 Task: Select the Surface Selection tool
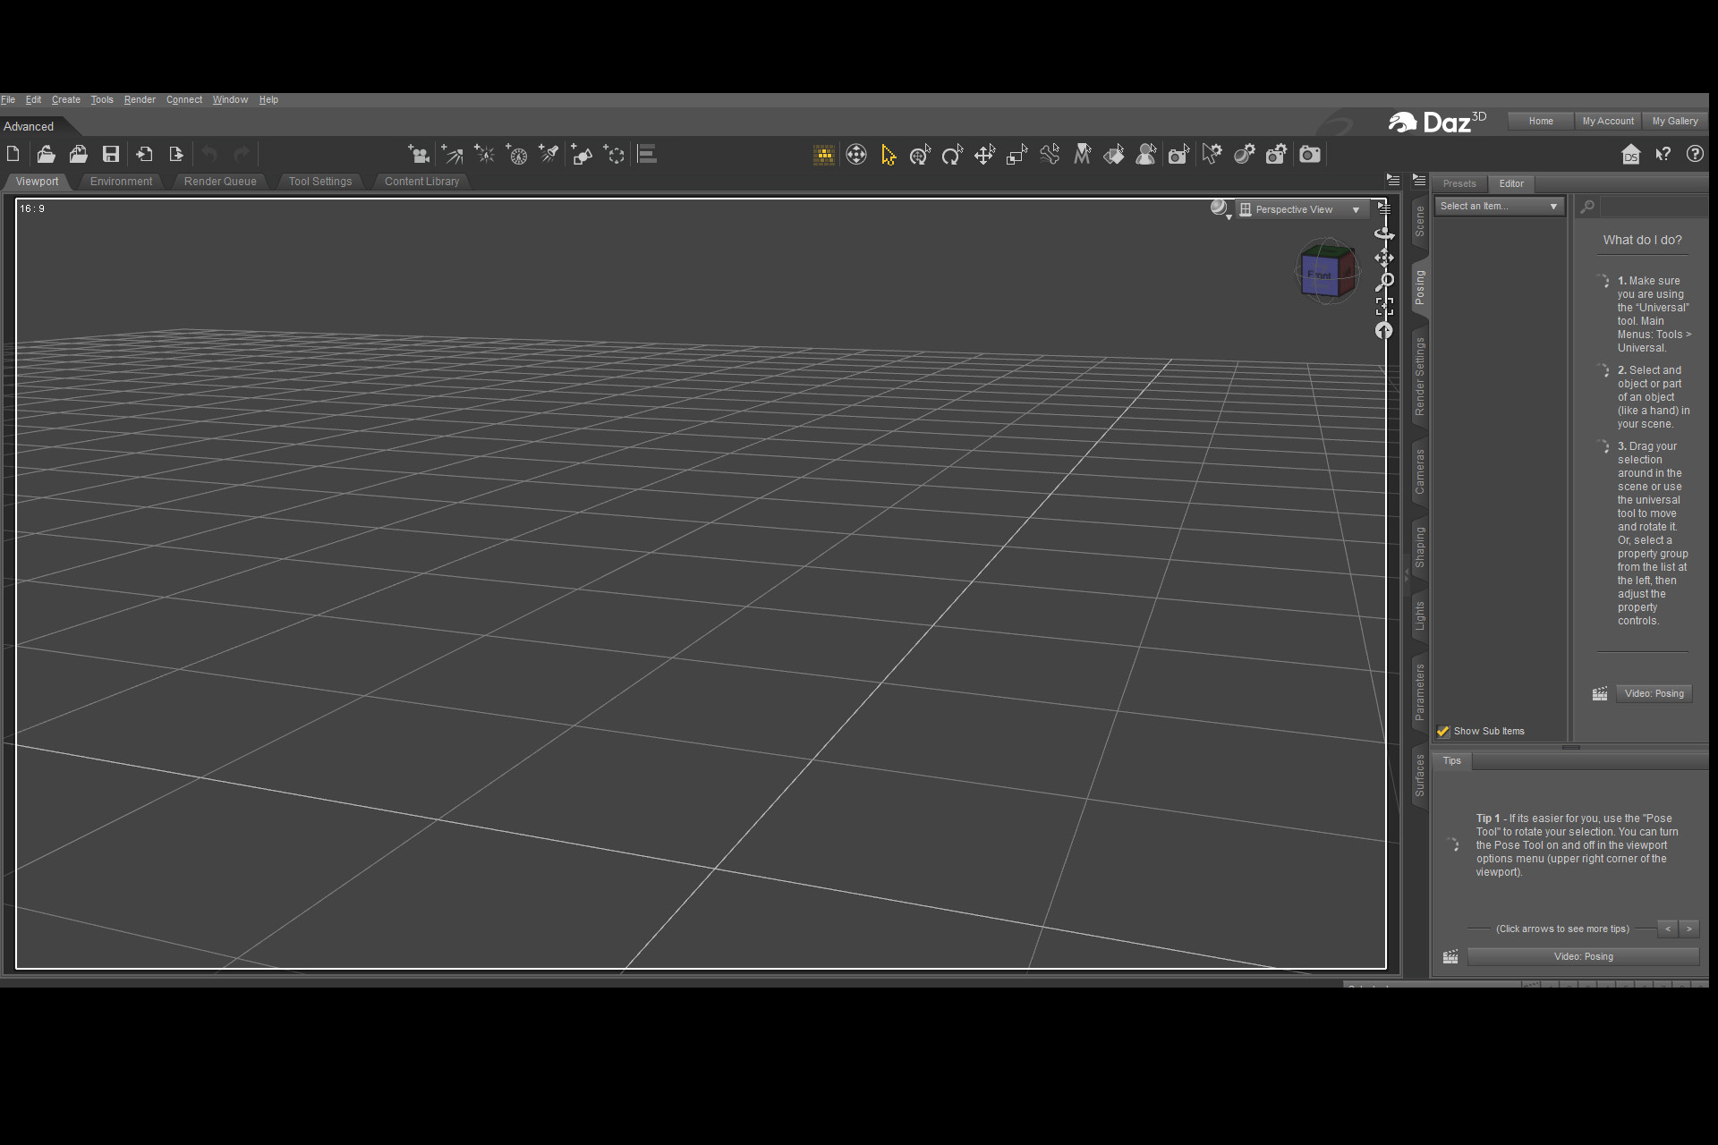point(1114,155)
